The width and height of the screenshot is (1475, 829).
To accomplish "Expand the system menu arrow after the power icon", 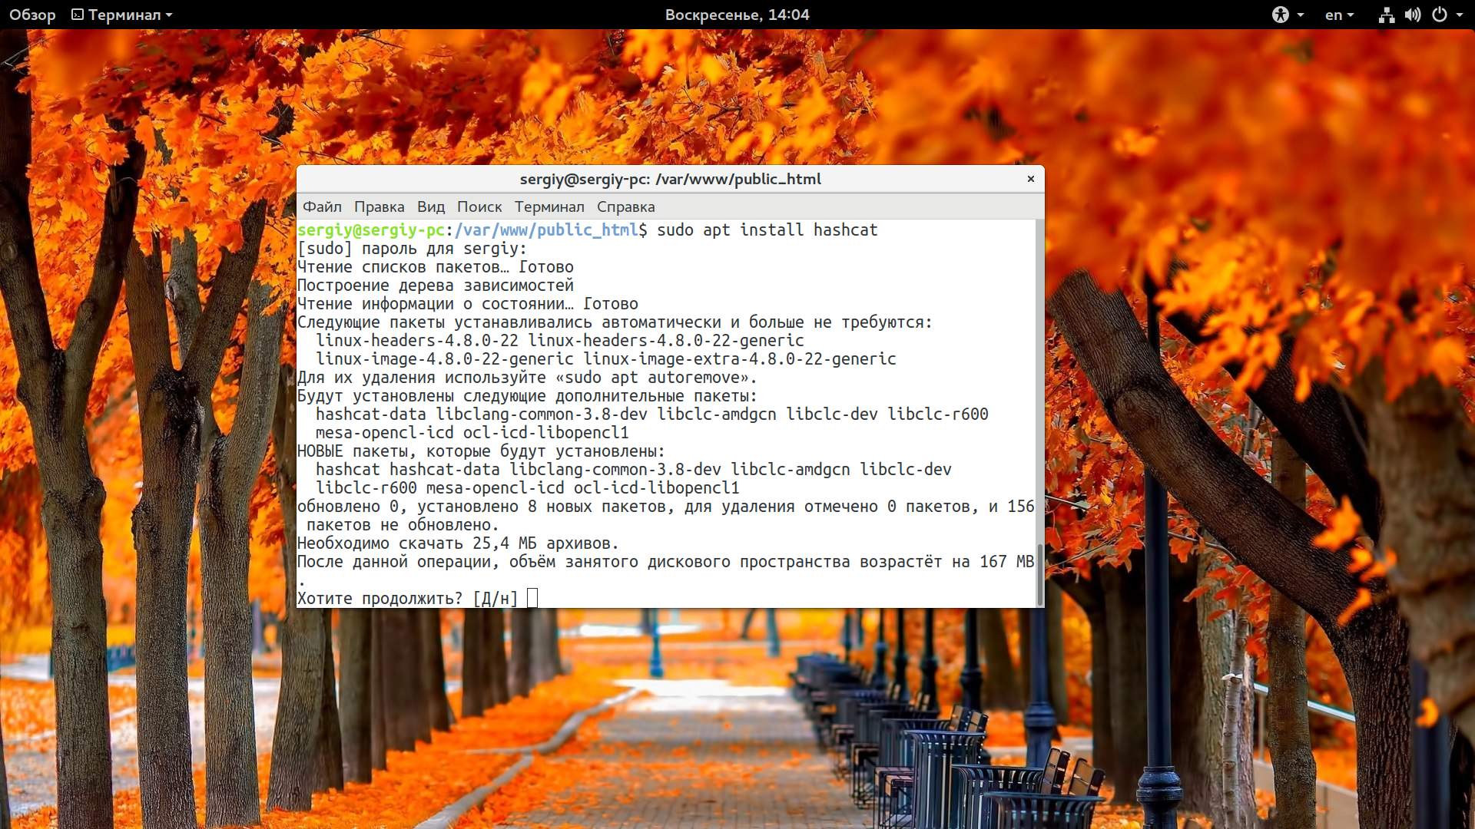I will [x=1459, y=15].
